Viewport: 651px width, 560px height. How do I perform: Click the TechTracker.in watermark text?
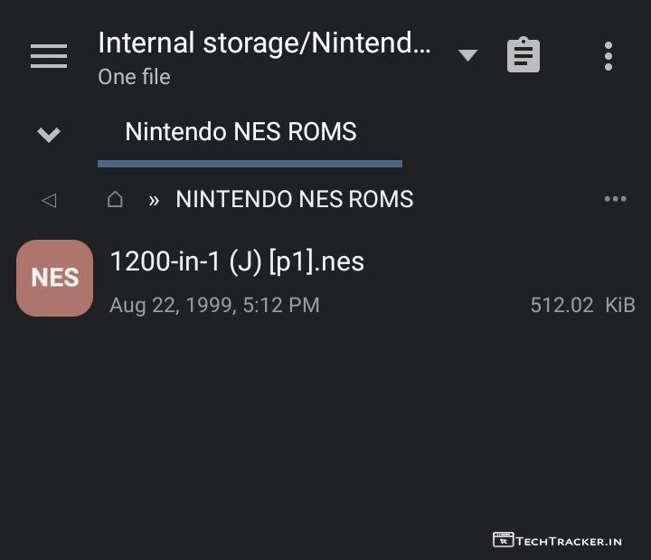[x=570, y=541]
